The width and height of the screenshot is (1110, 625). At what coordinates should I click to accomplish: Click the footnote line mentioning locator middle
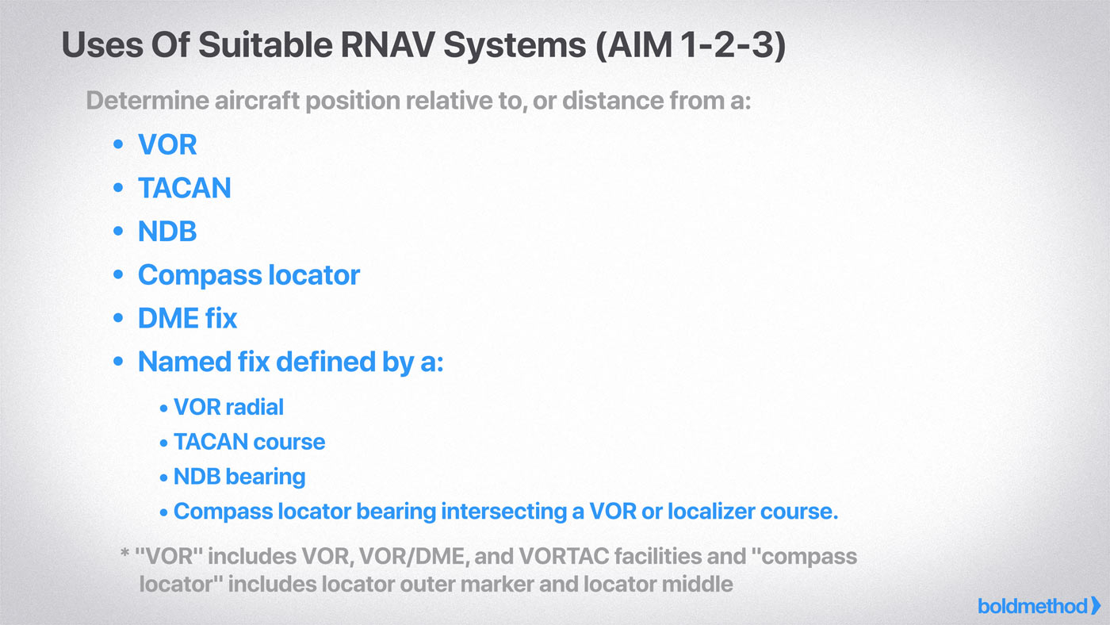435,585
